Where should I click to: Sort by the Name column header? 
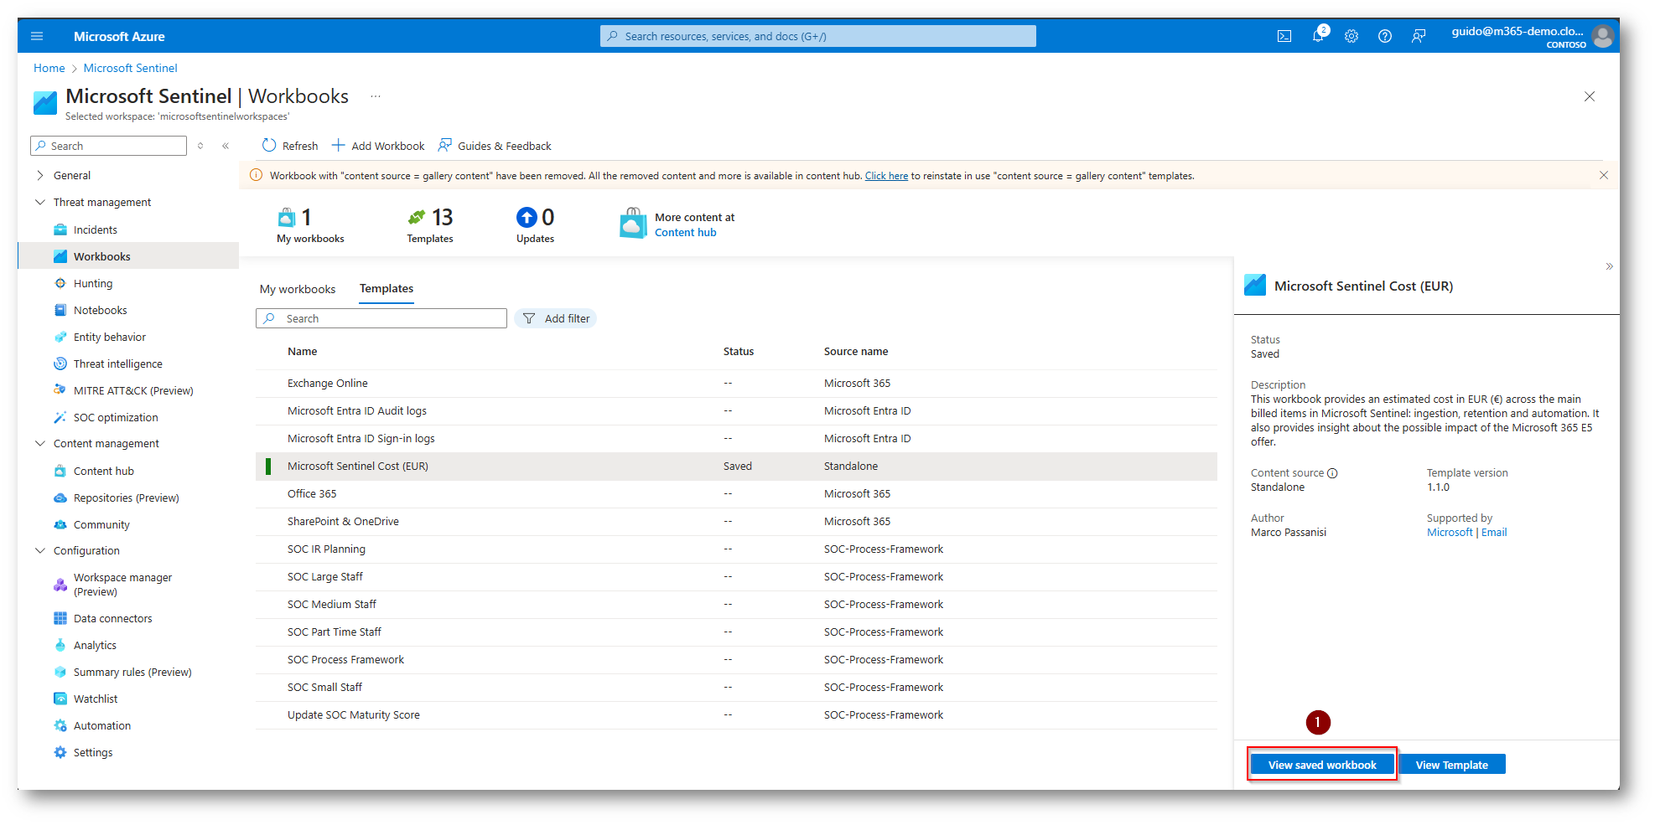point(303,352)
